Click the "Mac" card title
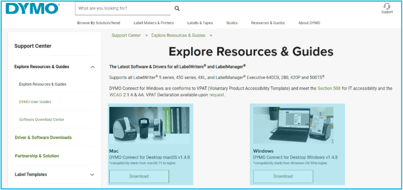403x190 pixels. [x=114, y=151]
